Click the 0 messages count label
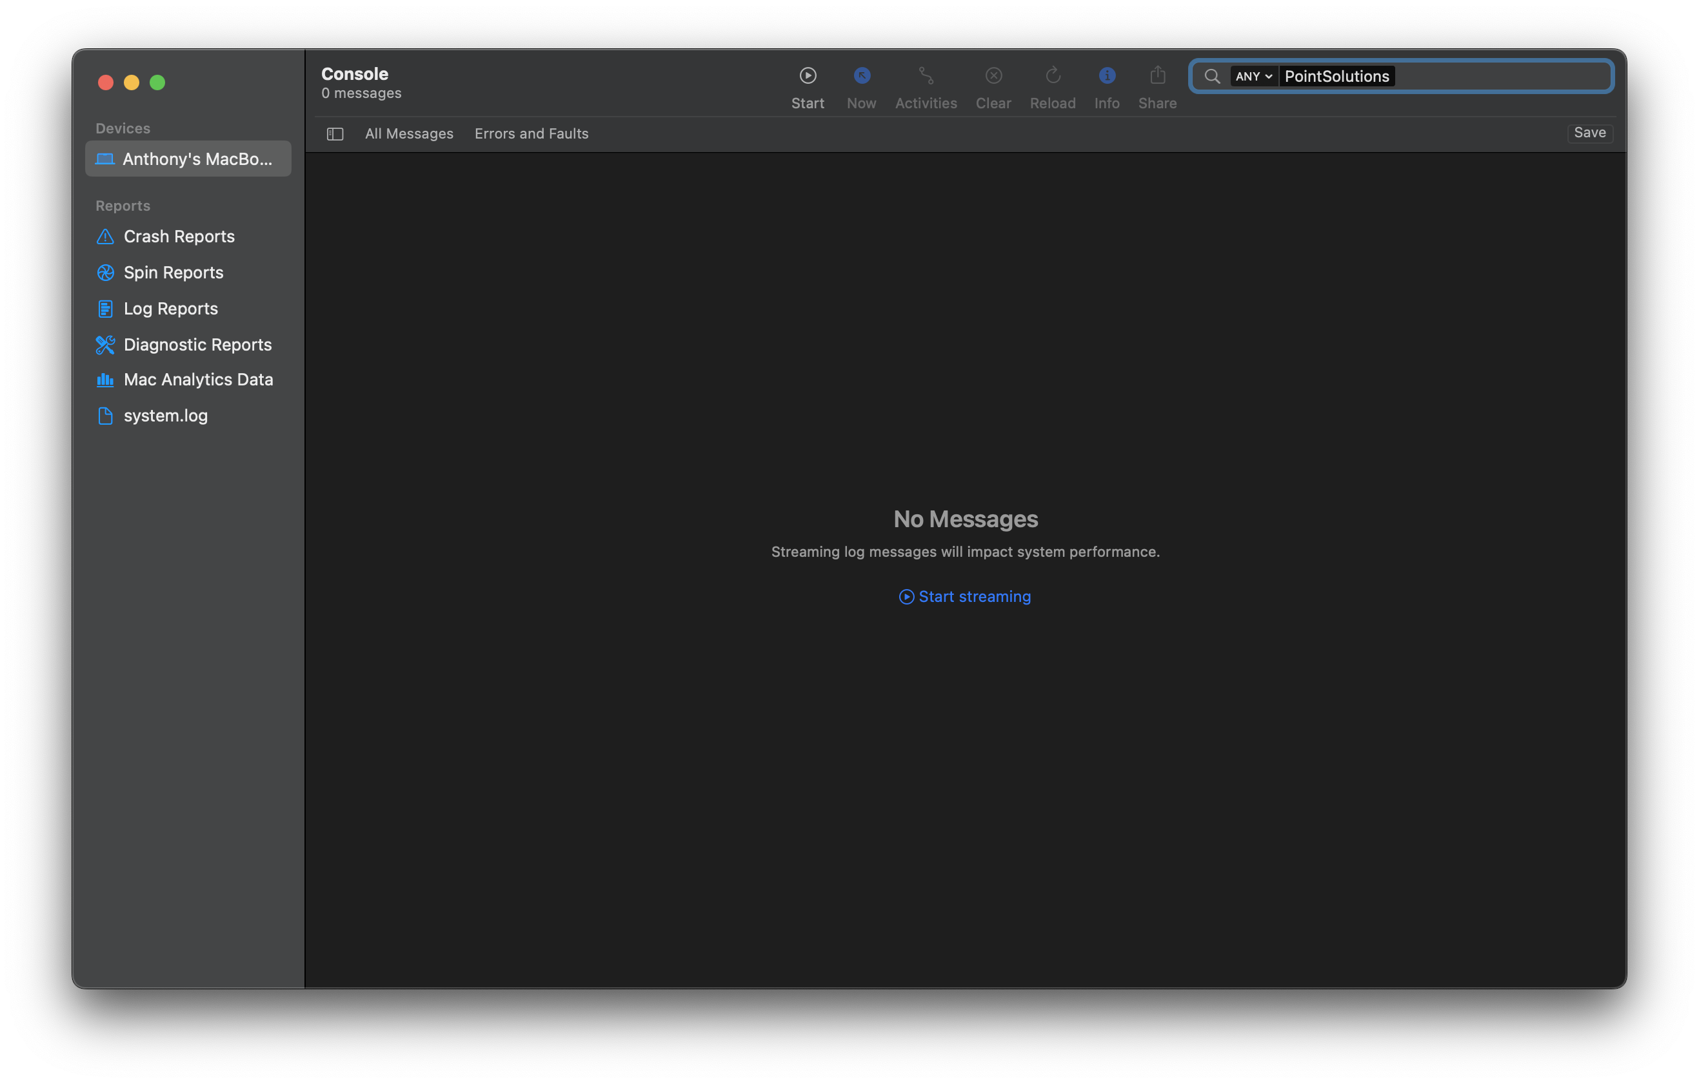This screenshot has width=1699, height=1084. (361, 93)
